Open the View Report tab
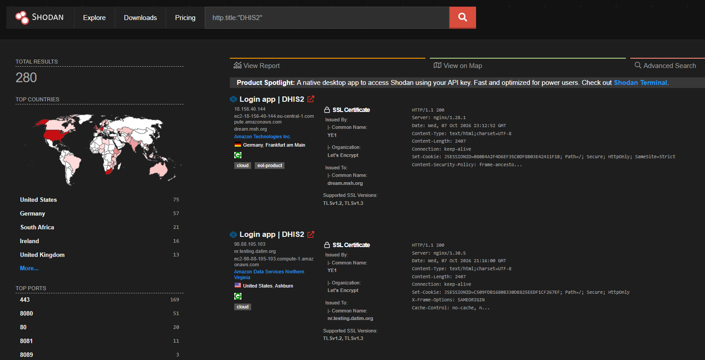The image size is (705, 360). [257, 66]
